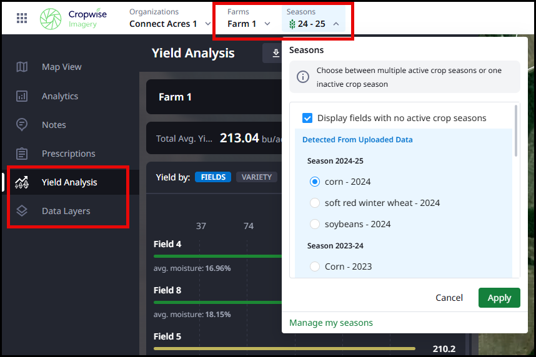Image resolution: width=536 pixels, height=357 pixels.
Task: Select Corn - 2023 season option
Action: 315,267
